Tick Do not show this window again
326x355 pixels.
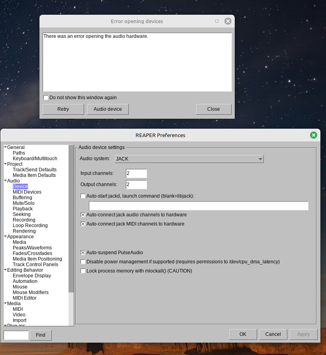pos(46,98)
